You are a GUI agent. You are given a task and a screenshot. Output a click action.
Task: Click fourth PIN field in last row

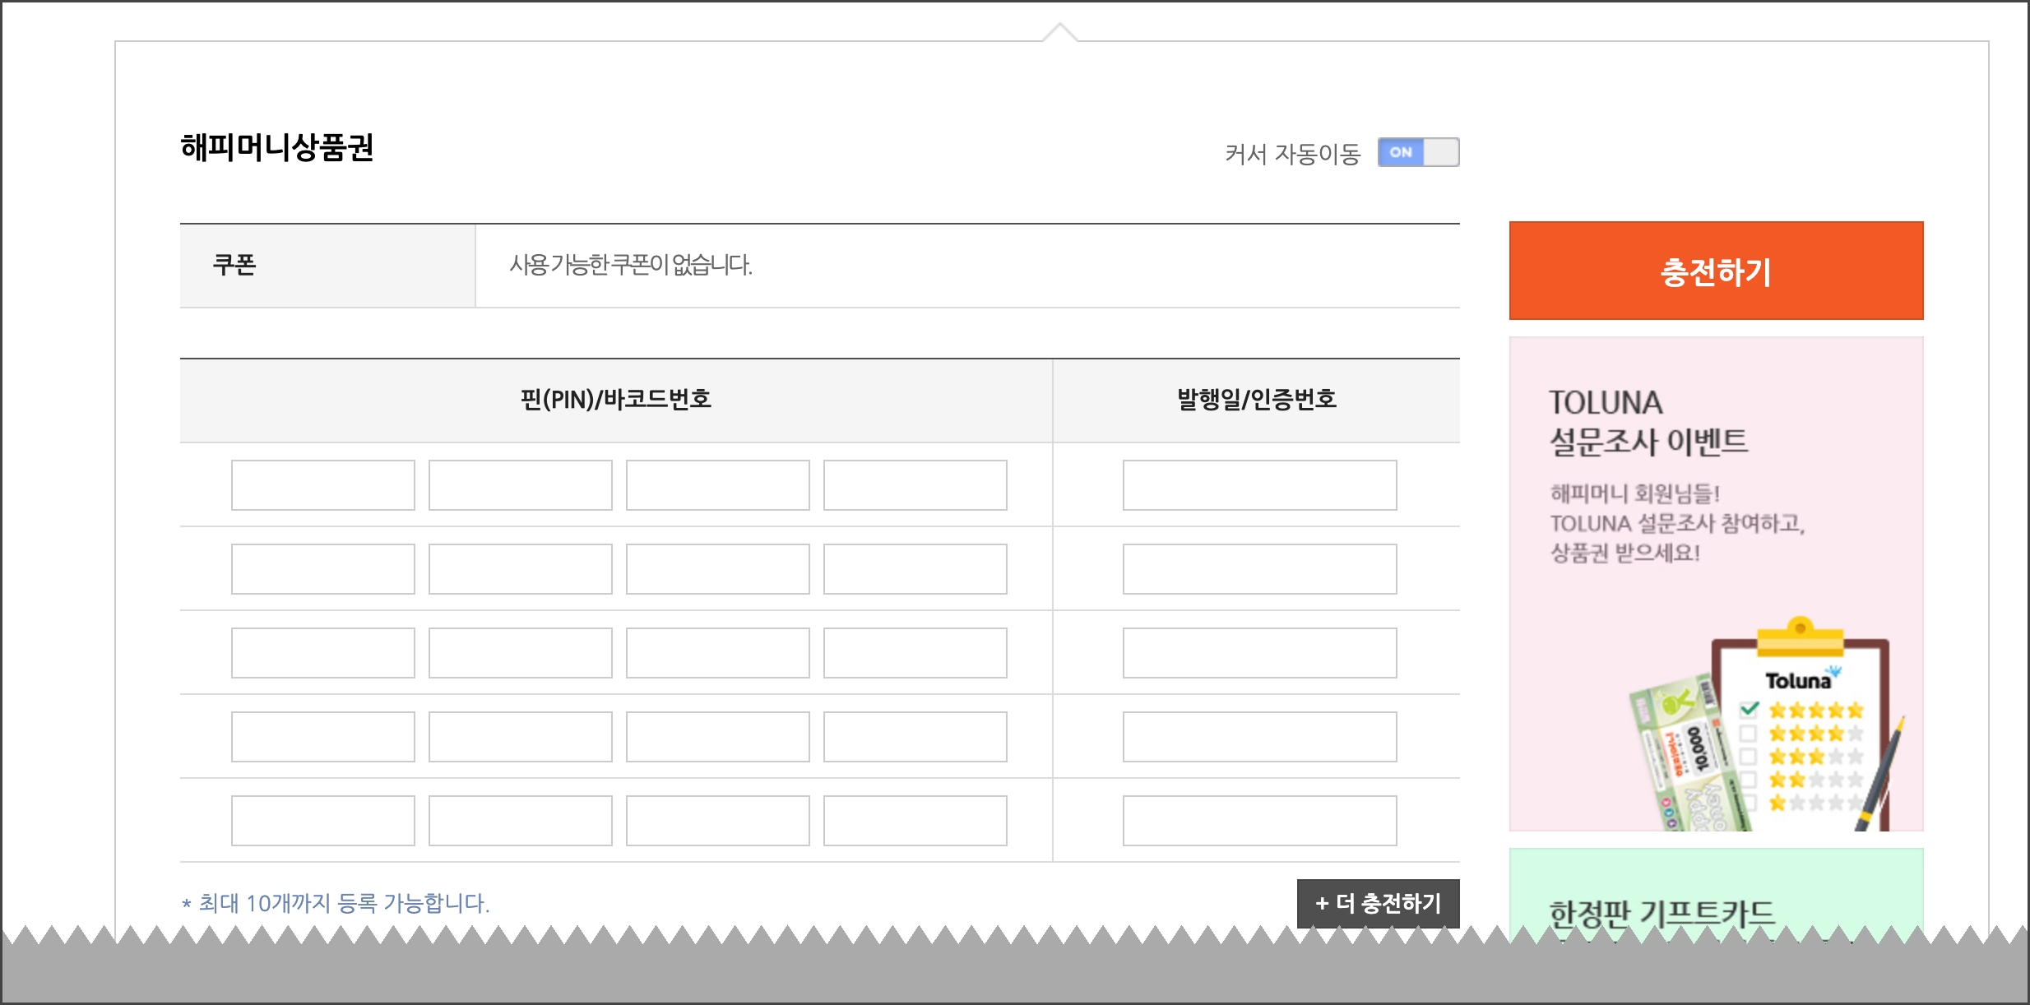click(915, 821)
